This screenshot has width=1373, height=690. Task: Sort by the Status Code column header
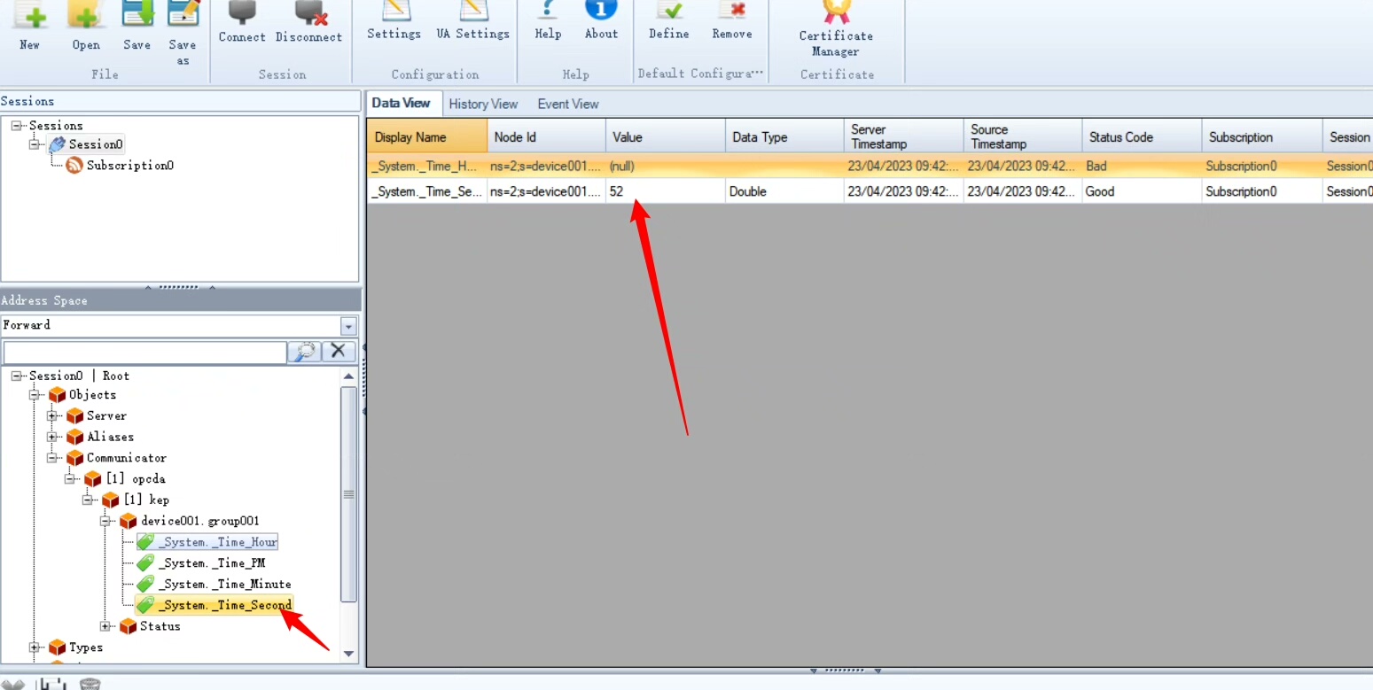(x=1143, y=136)
